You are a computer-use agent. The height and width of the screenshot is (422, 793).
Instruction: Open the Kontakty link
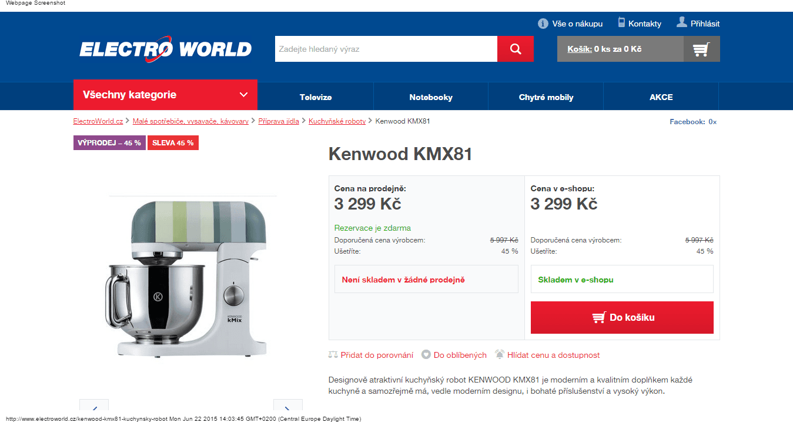point(645,24)
